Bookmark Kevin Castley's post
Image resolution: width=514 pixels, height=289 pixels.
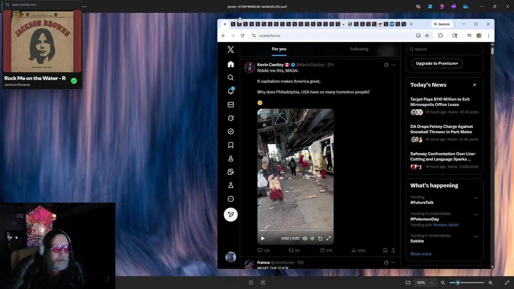385,250
